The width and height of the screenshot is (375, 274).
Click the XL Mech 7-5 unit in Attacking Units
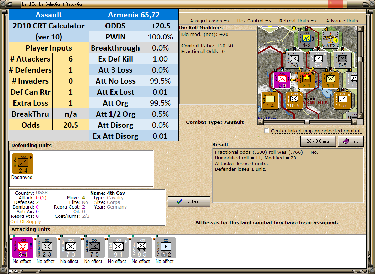[94, 248]
